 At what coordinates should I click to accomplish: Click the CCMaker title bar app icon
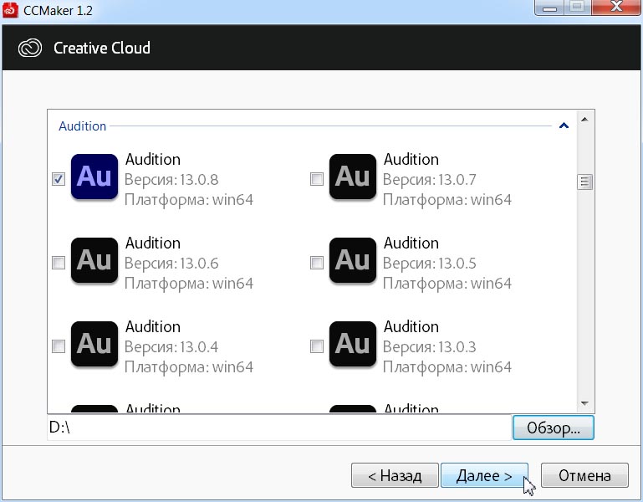tap(10, 10)
